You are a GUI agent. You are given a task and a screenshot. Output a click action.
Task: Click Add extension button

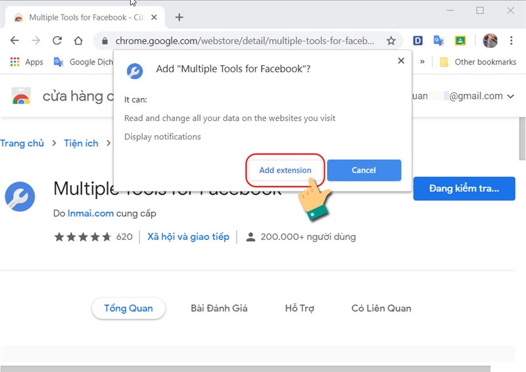(x=285, y=170)
